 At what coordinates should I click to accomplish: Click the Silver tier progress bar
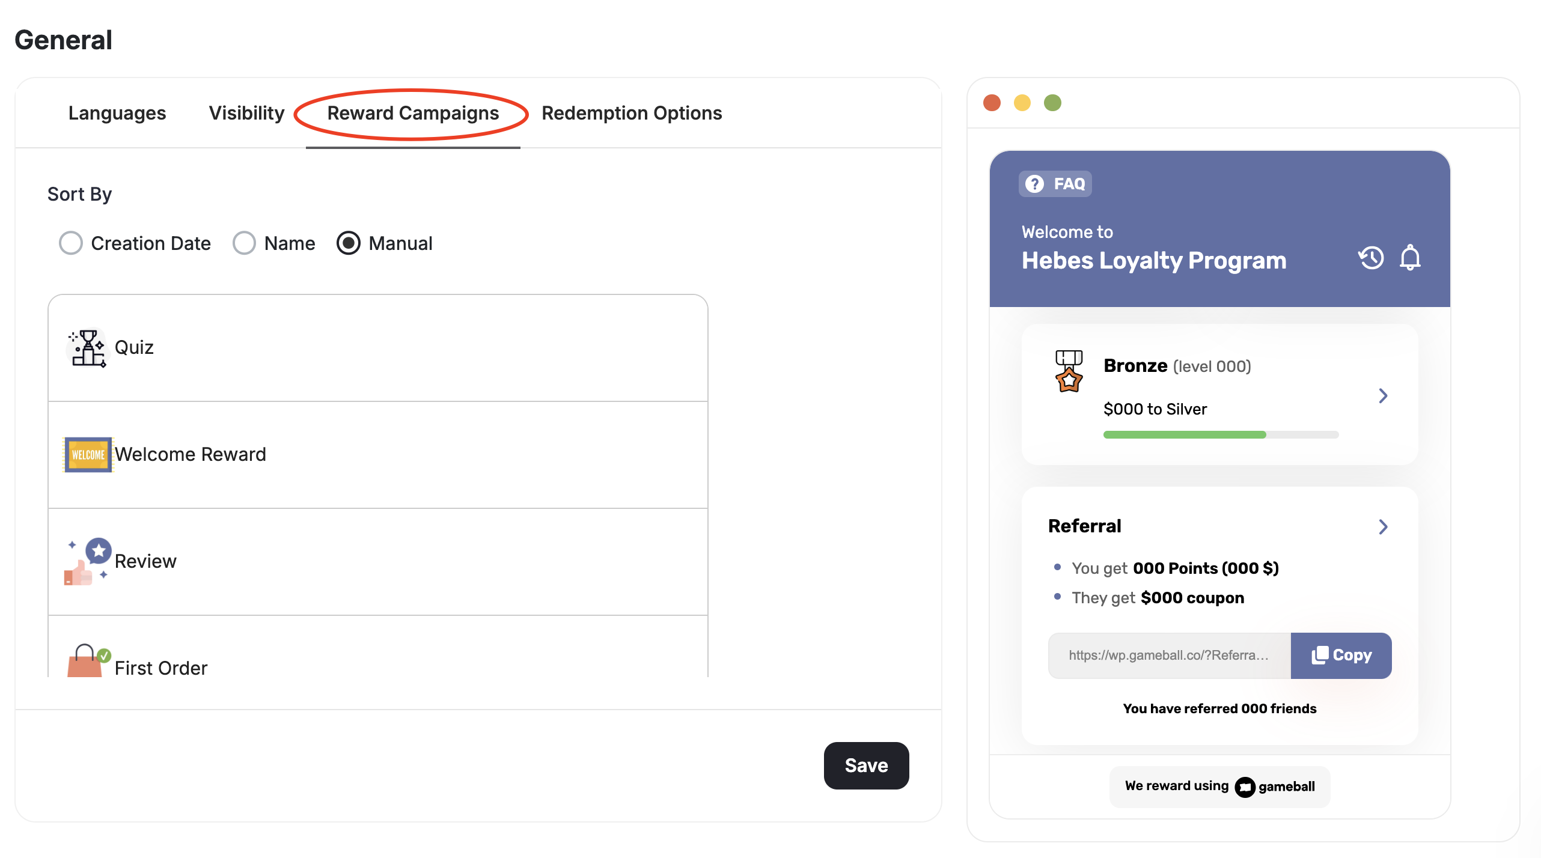click(1219, 434)
